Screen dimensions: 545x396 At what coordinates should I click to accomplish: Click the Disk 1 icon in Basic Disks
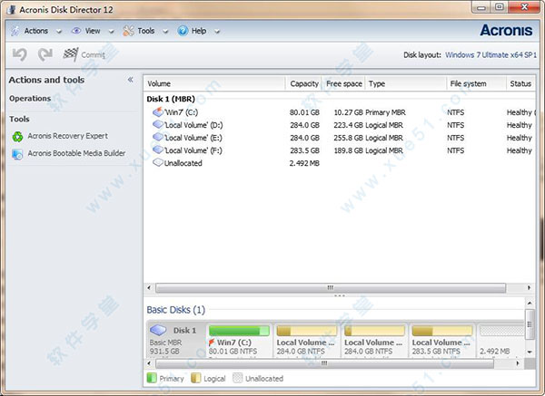[x=158, y=331]
